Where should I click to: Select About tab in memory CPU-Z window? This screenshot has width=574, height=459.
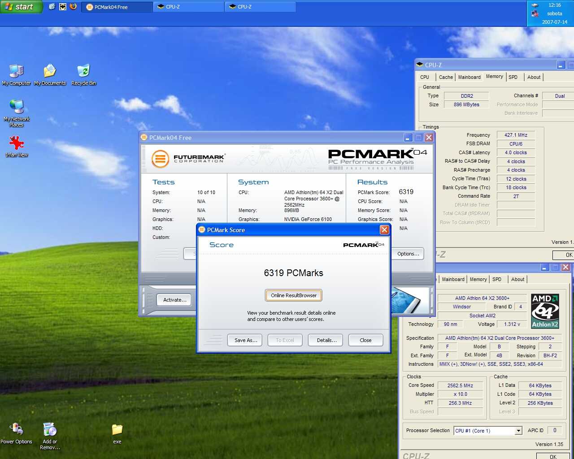[x=534, y=77]
